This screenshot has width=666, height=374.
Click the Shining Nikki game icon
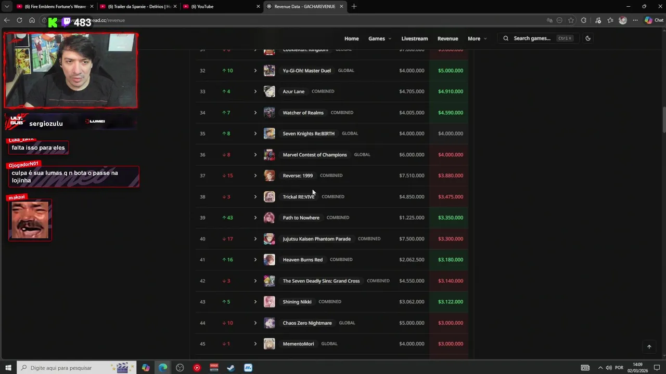[269, 302]
